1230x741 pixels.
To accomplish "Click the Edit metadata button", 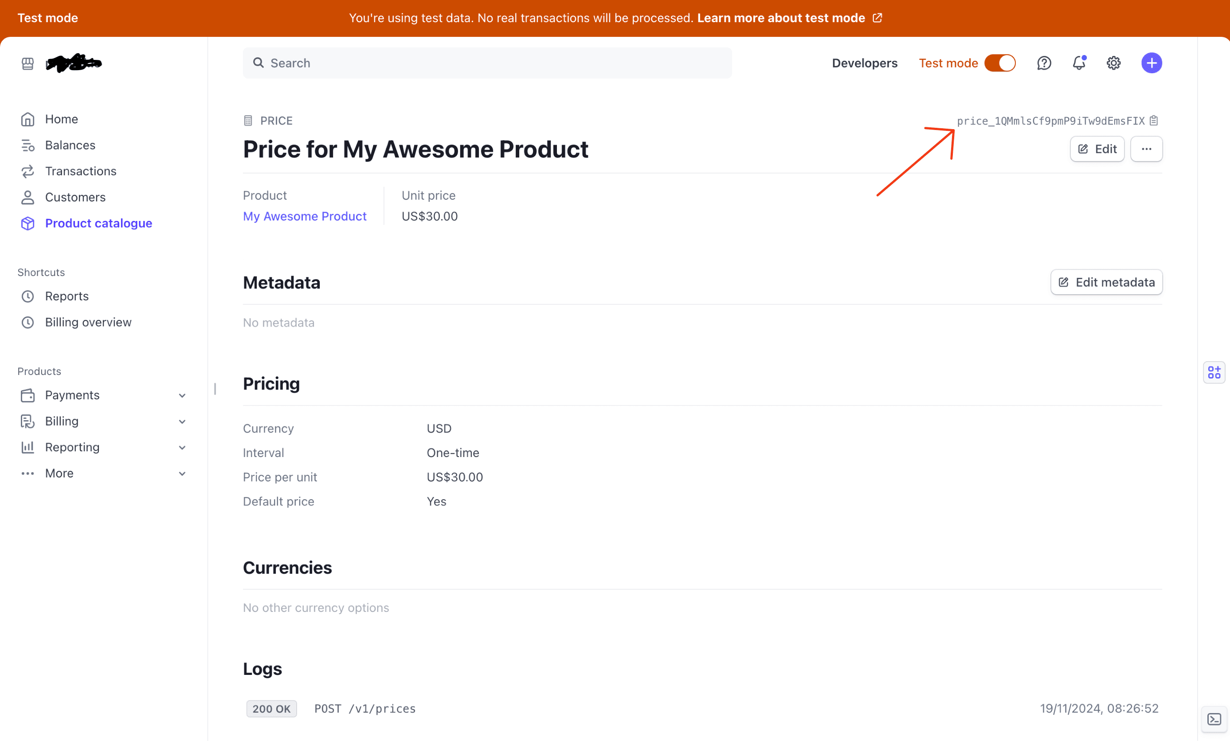I will (x=1106, y=283).
